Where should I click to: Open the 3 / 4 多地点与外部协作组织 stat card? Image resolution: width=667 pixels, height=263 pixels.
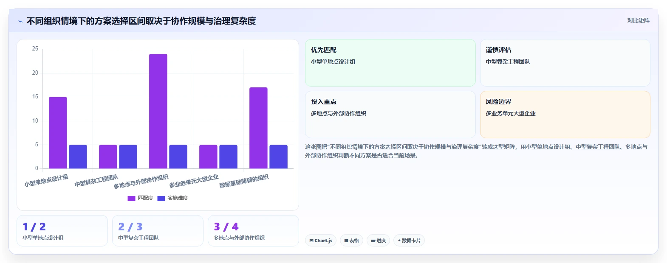tap(253, 231)
